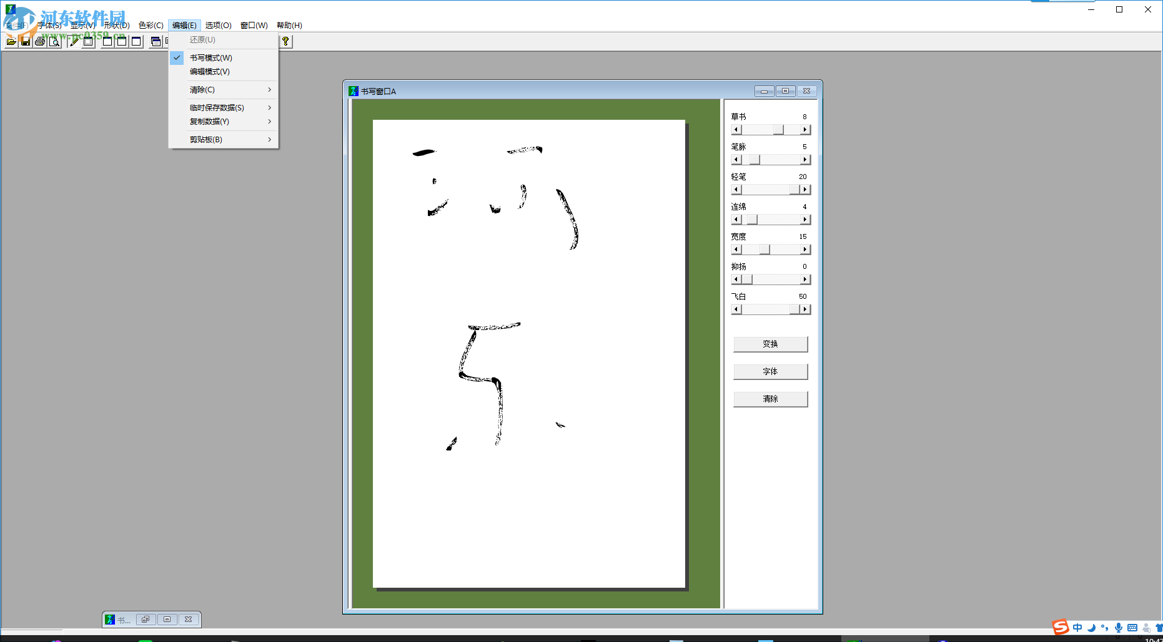Click the punctuation toggle on the IME bar

point(1105,628)
